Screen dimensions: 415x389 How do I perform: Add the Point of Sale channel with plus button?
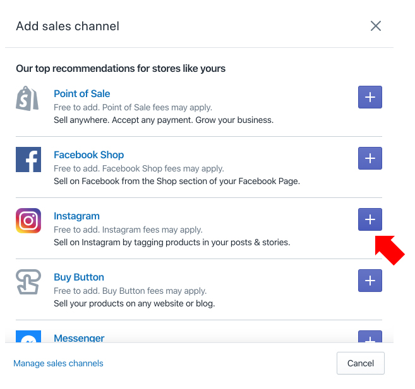(370, 97)
